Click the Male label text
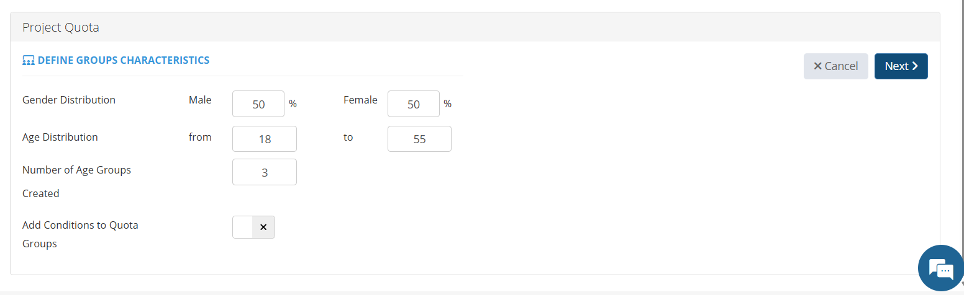The width and height of the screenshot is (964, 295). click(x=200, y=100)
